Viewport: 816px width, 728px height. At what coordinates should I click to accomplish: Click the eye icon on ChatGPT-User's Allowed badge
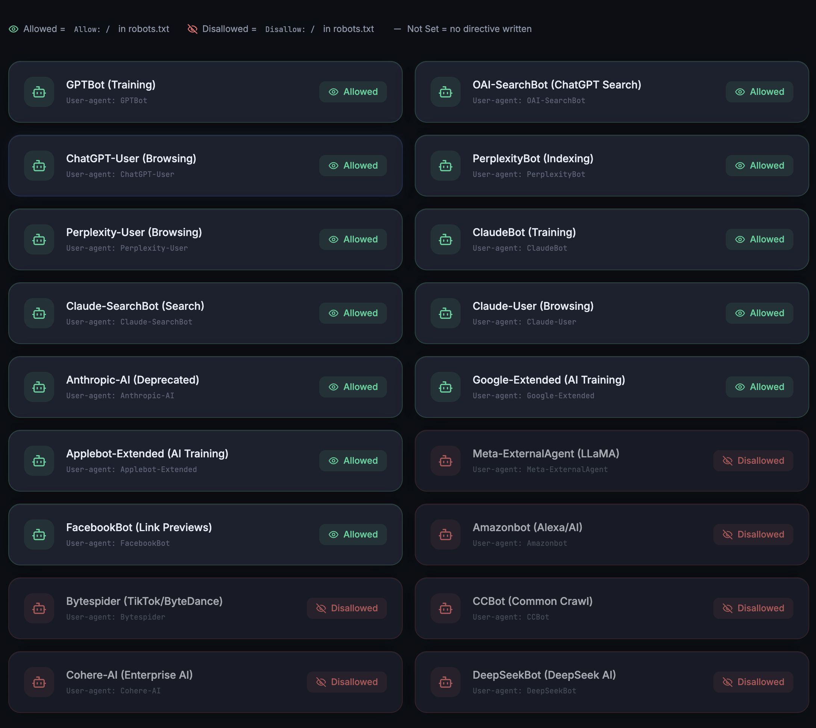pyautogui.click(x=334, y=165)
